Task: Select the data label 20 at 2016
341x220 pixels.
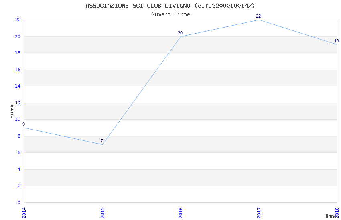Action: [x=180, y=33]
